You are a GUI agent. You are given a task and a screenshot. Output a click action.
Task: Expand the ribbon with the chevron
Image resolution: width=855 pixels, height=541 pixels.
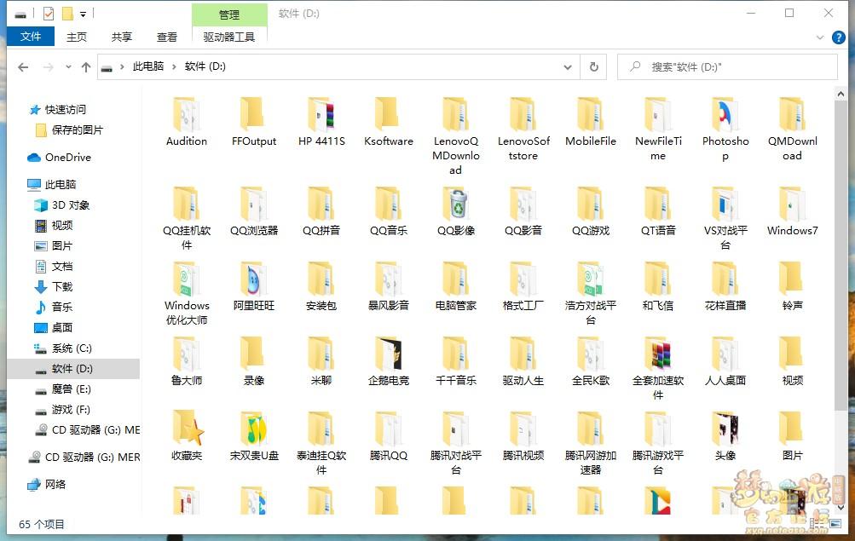[819, 37]
